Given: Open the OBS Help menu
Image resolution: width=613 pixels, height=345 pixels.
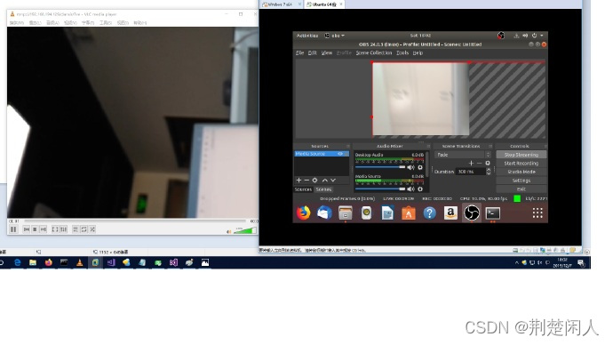Looking at the screenshot, I should coord(418,52).
